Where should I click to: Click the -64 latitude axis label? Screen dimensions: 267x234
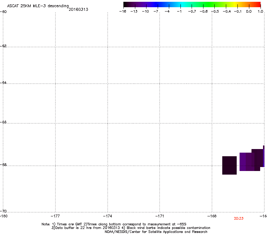click(3, 82)
